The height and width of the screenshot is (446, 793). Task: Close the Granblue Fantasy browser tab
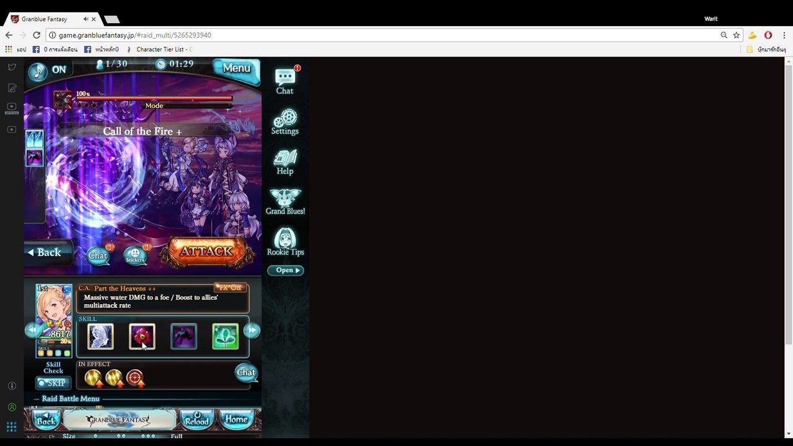click(94, 19)
